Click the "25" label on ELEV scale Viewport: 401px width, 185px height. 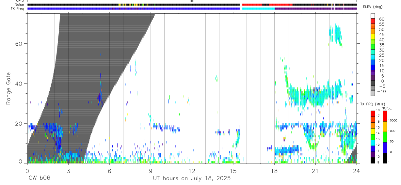381,55
